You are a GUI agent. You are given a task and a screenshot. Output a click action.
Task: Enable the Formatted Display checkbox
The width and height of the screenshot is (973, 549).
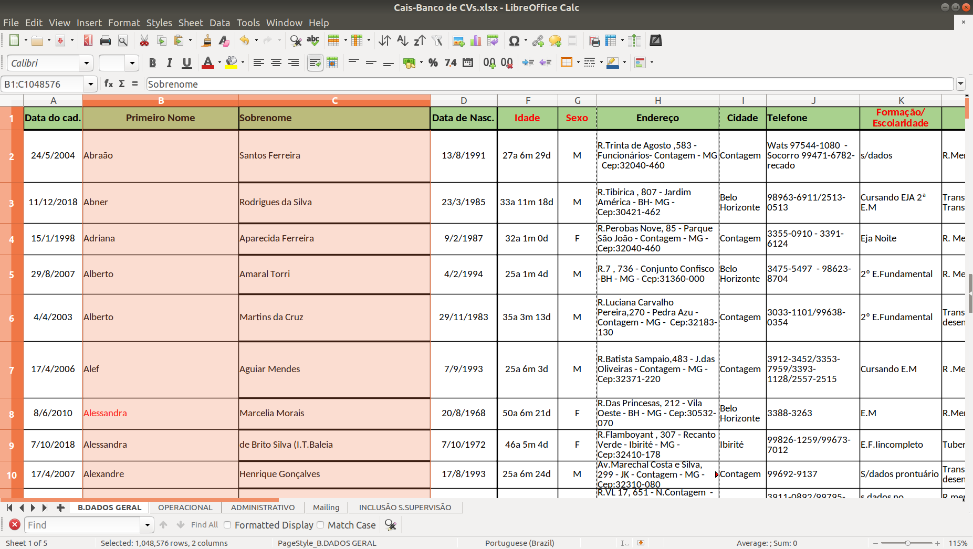(x=227, y=525)
